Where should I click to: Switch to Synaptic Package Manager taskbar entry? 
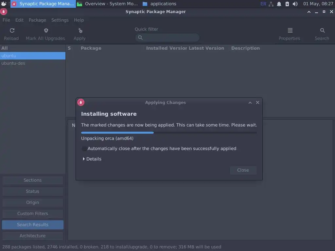click(43, 4)
